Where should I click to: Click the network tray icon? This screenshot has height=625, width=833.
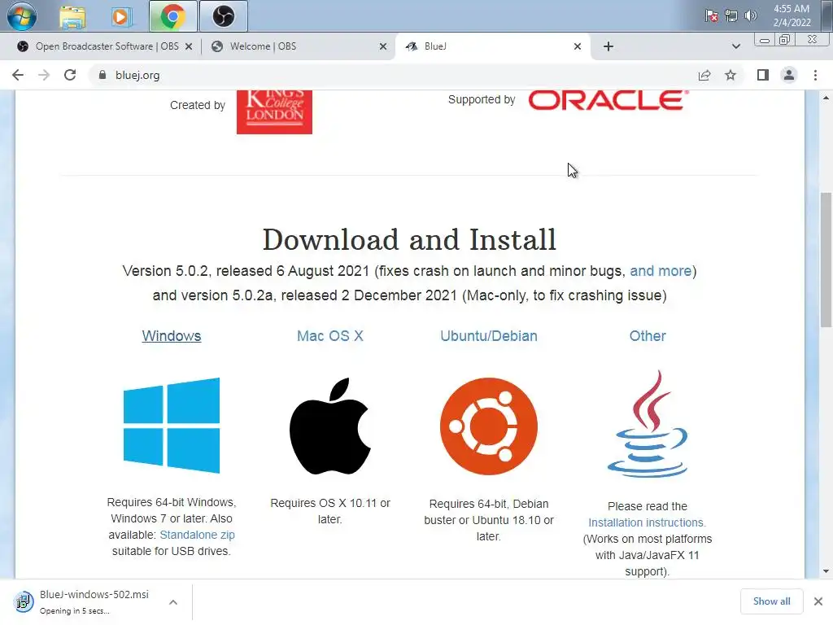tap(731, 16)
